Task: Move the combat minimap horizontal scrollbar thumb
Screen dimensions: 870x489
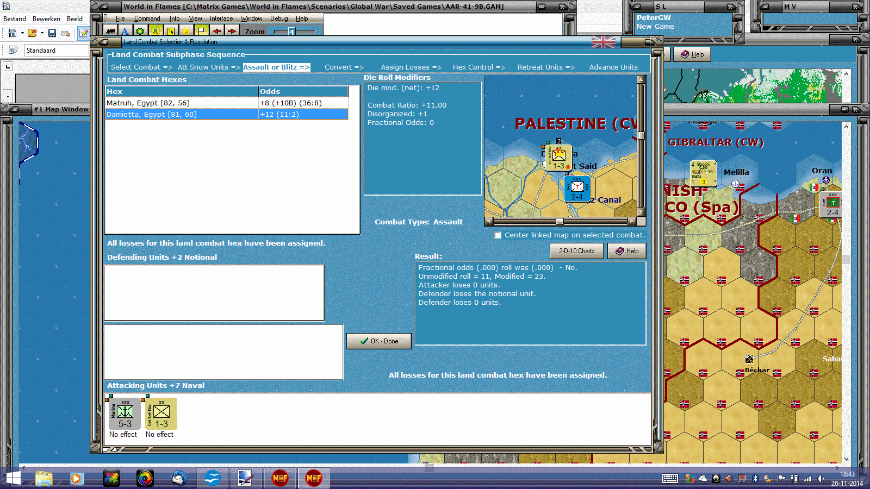Action: (560, 222)
